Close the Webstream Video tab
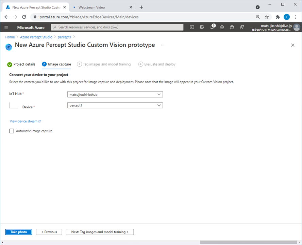This screenshot has width=302, height=245. pos(131,7)
